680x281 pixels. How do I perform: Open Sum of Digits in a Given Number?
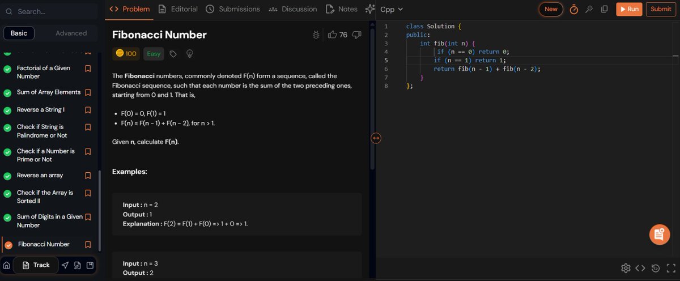50,221
